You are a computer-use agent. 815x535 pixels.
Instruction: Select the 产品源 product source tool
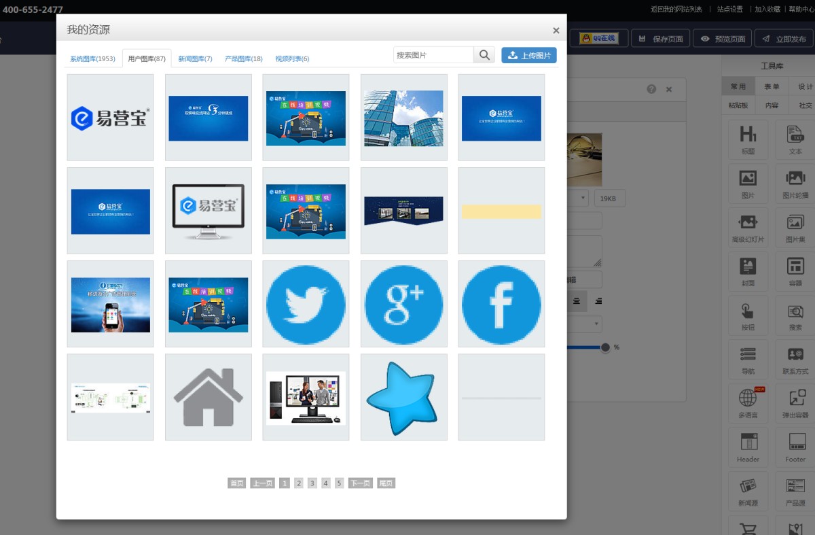coord(795,491)
